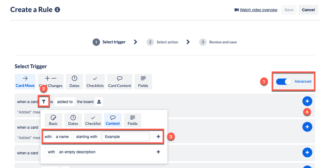The height and width of the screenshot is (168, 329).
Task: Go to step 2 Select action
Action: [163, 42]
